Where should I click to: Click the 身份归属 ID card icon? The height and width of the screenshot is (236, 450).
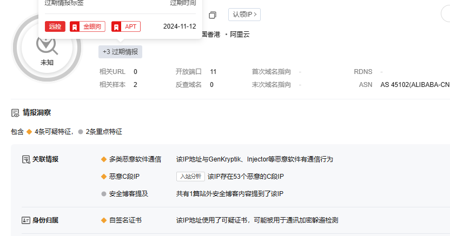pyautogui.click(x=25, y=220)
